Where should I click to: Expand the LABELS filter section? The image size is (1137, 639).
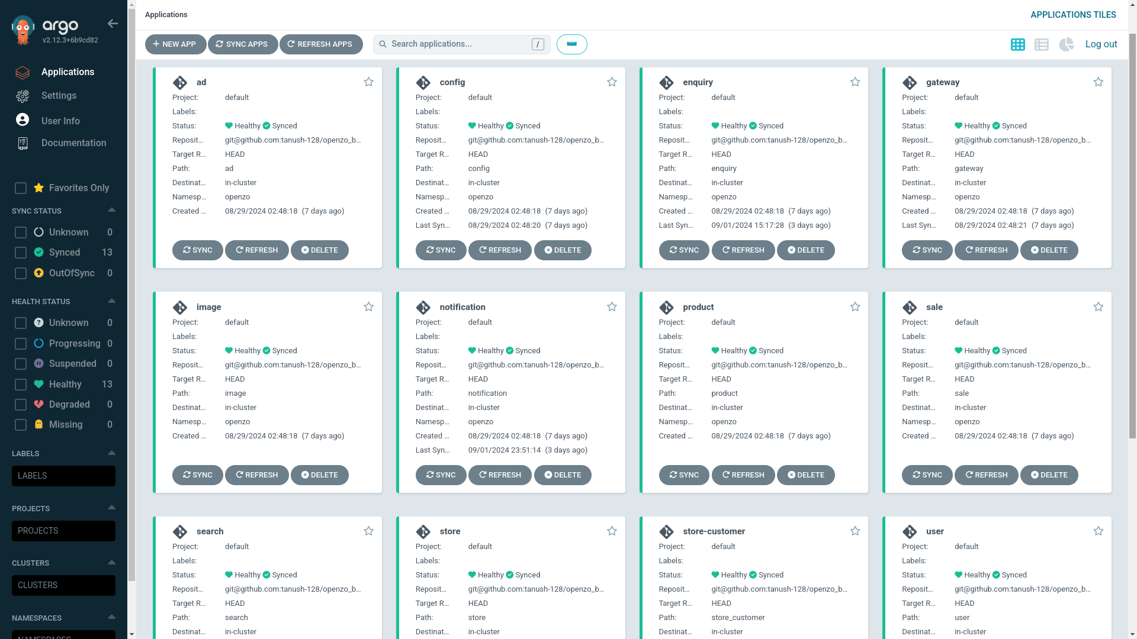[112, 452]
